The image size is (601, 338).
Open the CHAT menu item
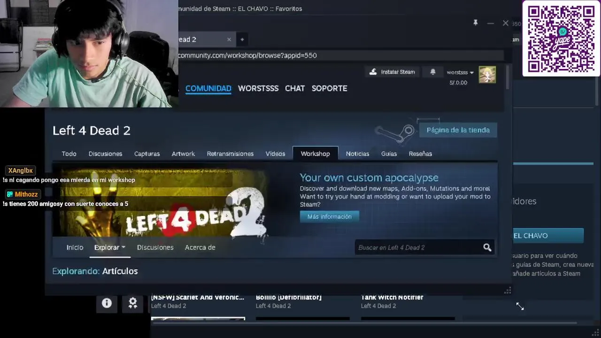pos(295,88)
